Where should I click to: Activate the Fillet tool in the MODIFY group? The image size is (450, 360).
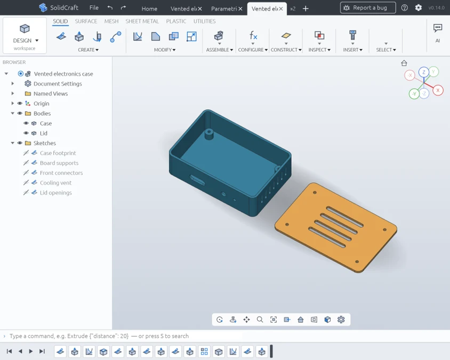[x=138, y=36]
